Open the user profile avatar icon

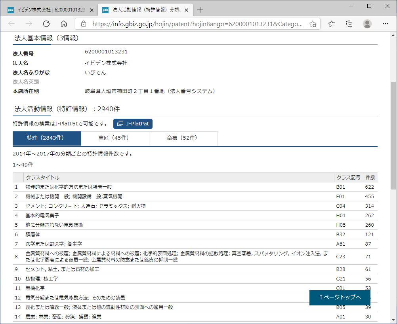pyautogui.click(x=367, y=24)
